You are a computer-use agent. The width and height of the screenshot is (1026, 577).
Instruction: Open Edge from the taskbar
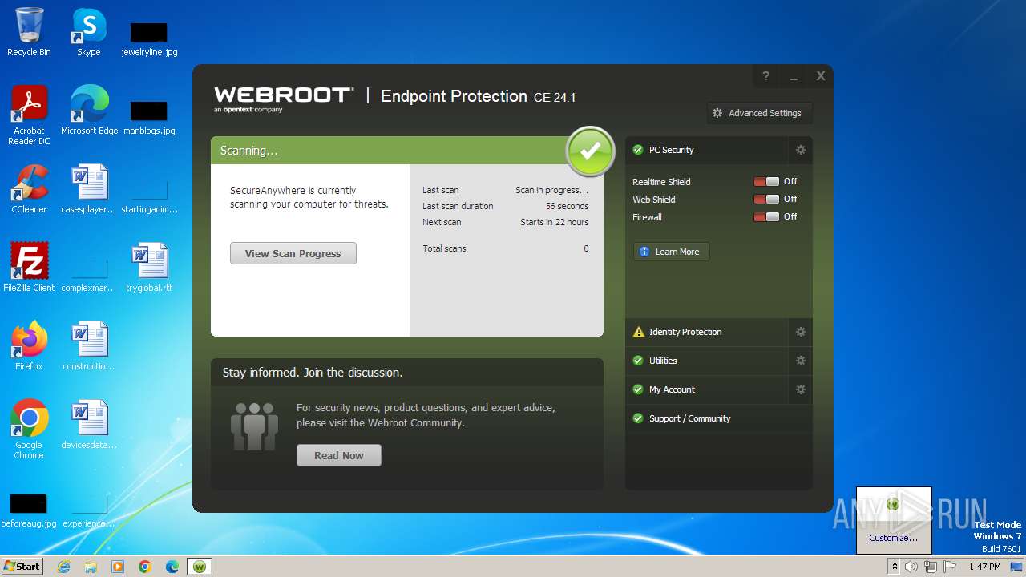(x=172, y=567)
